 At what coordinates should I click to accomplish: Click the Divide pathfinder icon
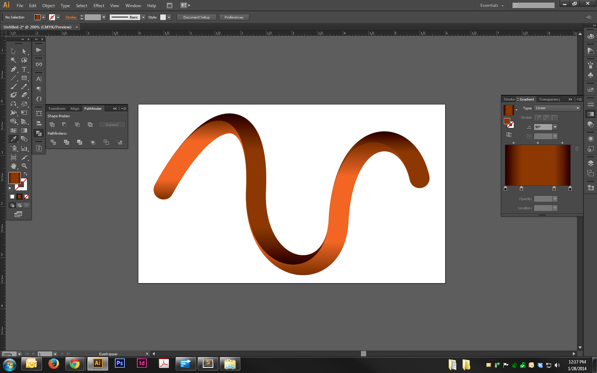pos(53,142)
